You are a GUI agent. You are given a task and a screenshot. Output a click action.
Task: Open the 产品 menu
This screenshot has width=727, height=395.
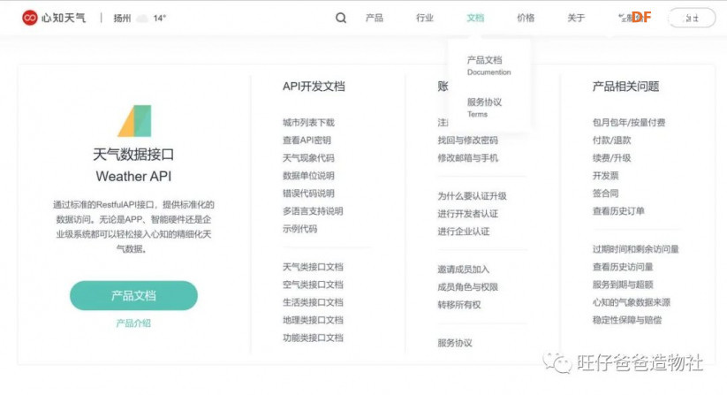(375, 18)
